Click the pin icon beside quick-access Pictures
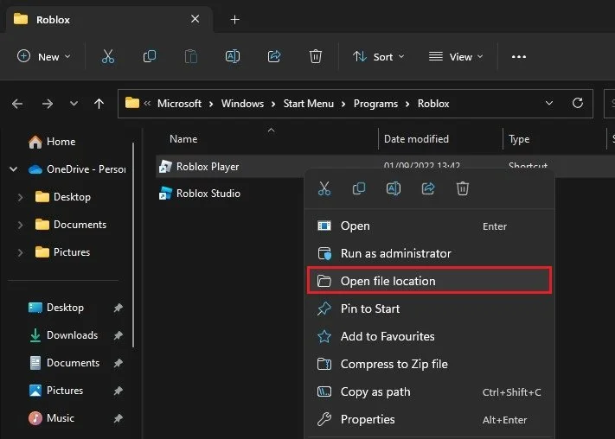The height and width of the screenshot is (439, 615). [x=118, y=391]
